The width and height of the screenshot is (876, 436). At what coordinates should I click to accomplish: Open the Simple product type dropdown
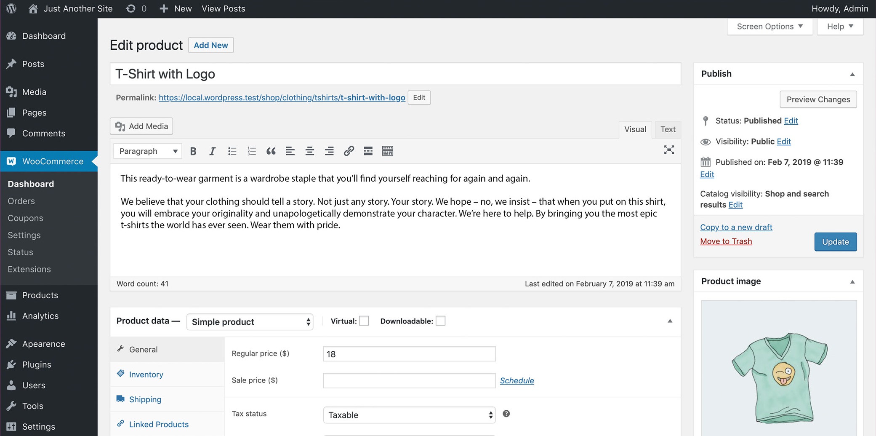coord(250,322)
